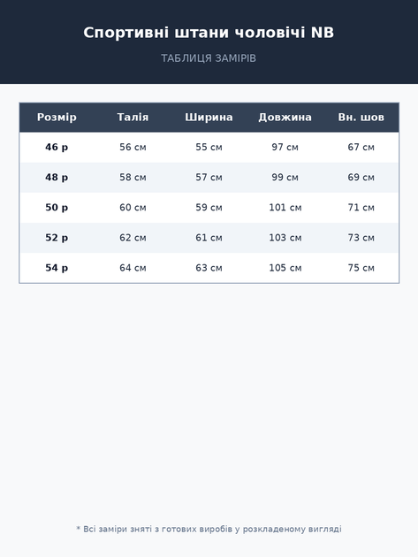
Task: Select the 48 р size row label
Action: [x=57, y=177]
